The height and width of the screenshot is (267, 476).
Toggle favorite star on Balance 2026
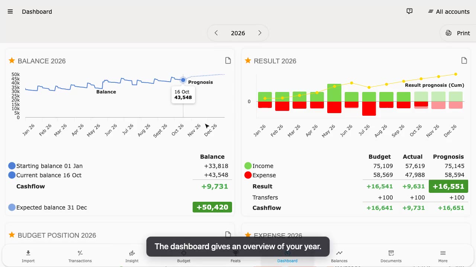(12, 60)
